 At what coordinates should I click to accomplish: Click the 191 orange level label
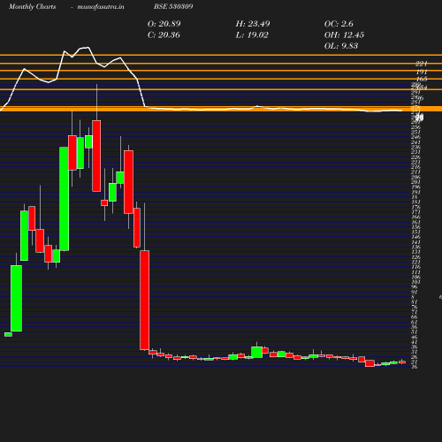pyautogui.click(x=422, y=72)
